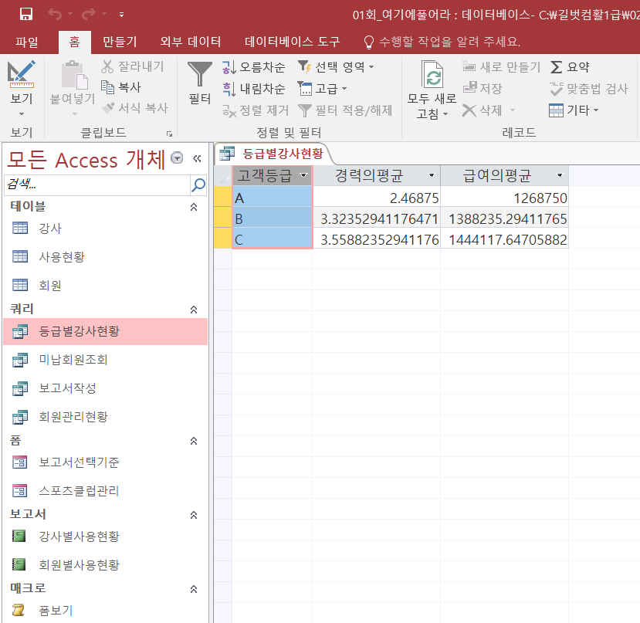Collapse the 테이블 group in navigation pane
640x623 pixels.
coord(194,207)
